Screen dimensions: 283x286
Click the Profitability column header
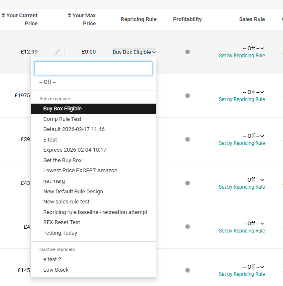coord(187,19)
